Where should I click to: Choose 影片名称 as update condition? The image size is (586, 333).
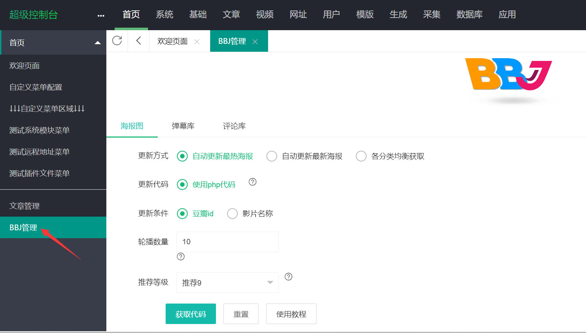(x=232, y=214)
